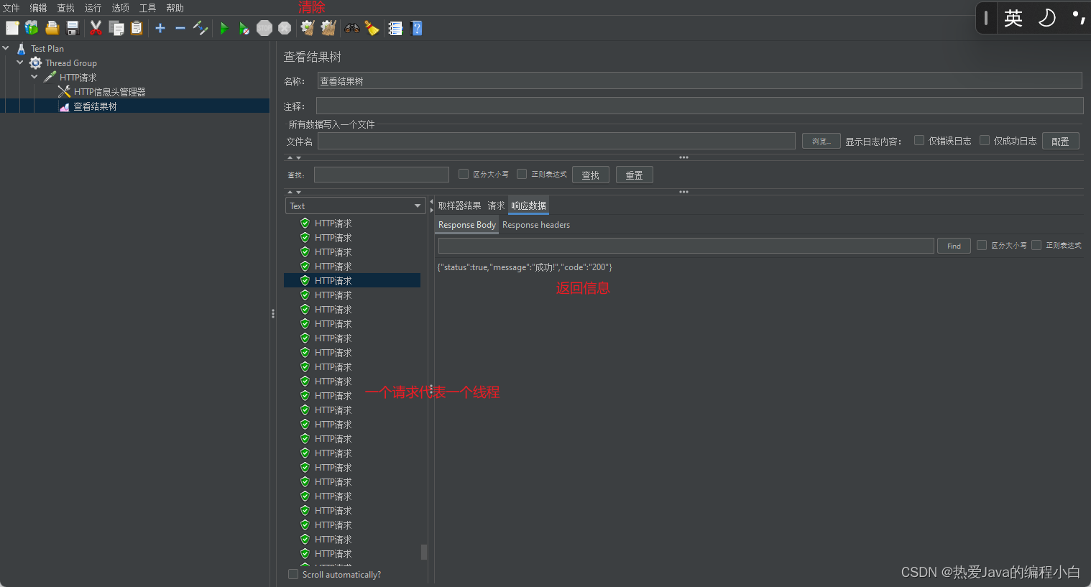
Task: Click the 文件名 input field
Action: pos(556,142)
